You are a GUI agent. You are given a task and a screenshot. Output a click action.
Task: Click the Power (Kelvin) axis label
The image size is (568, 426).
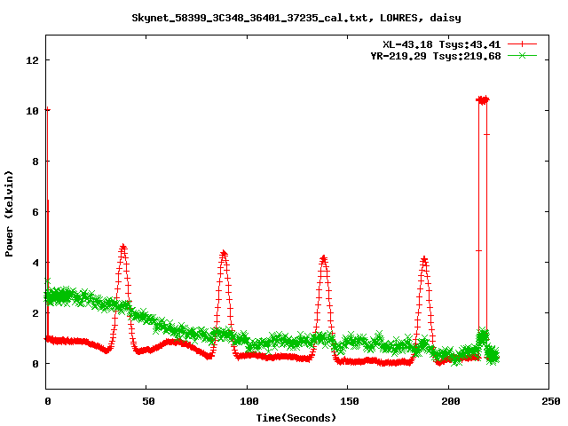9,214
